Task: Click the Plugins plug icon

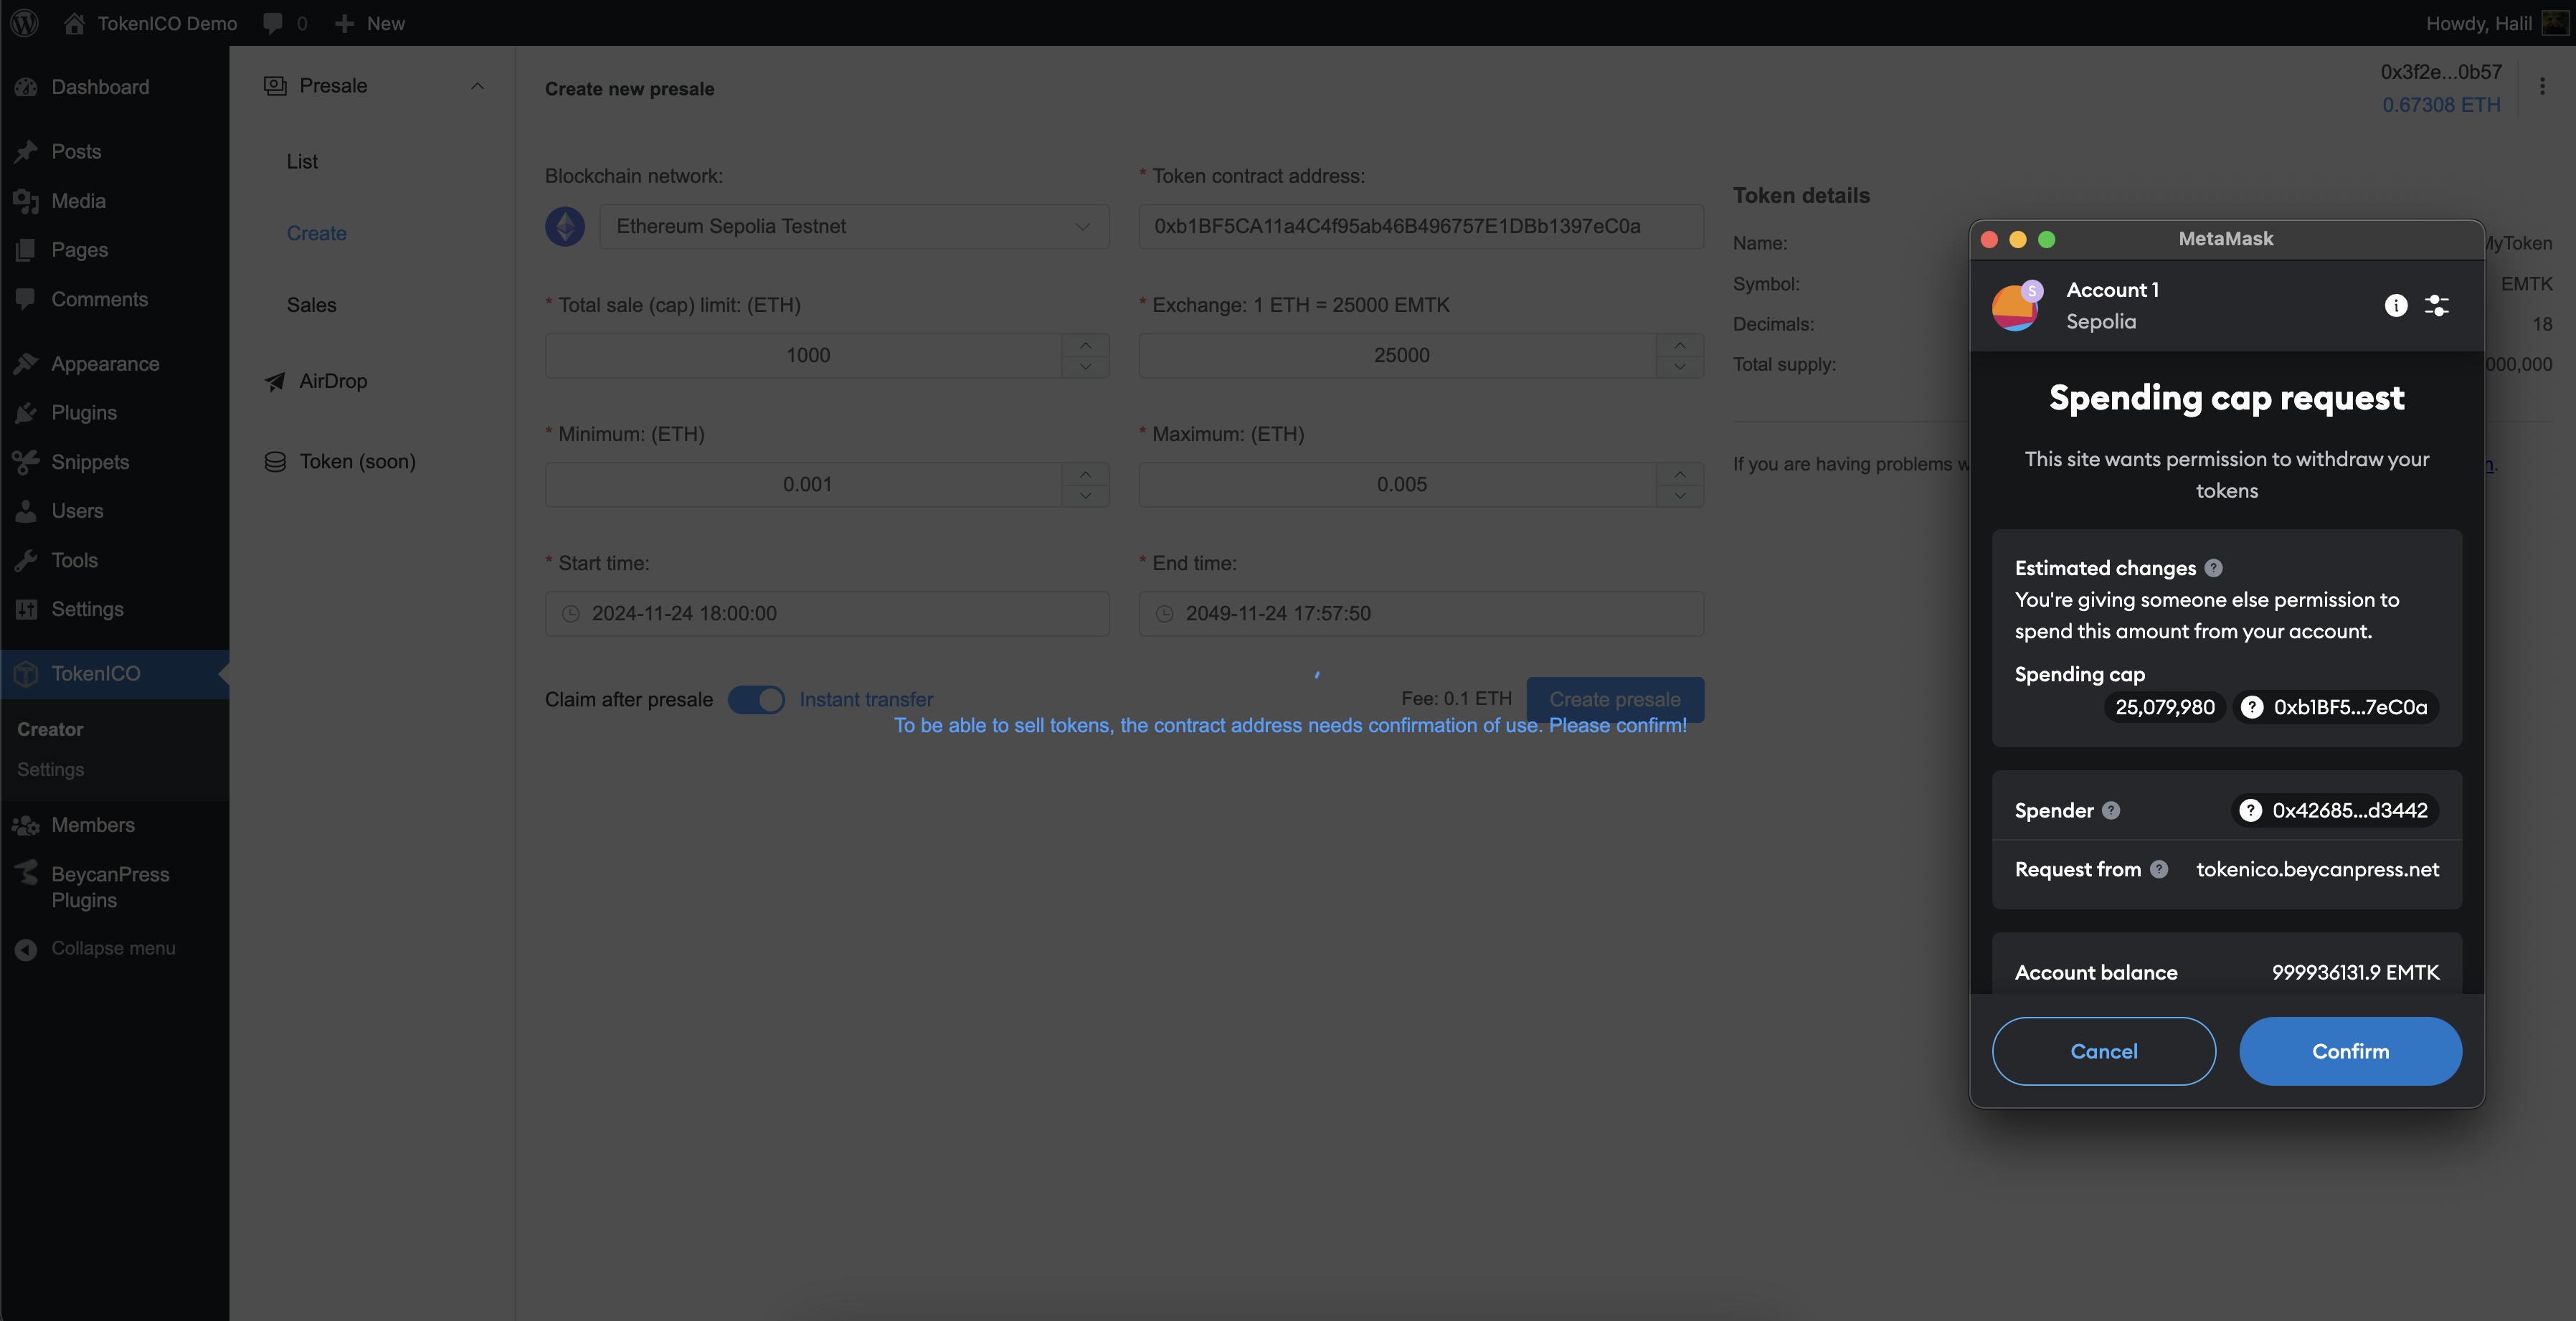Action: [26, 413]
